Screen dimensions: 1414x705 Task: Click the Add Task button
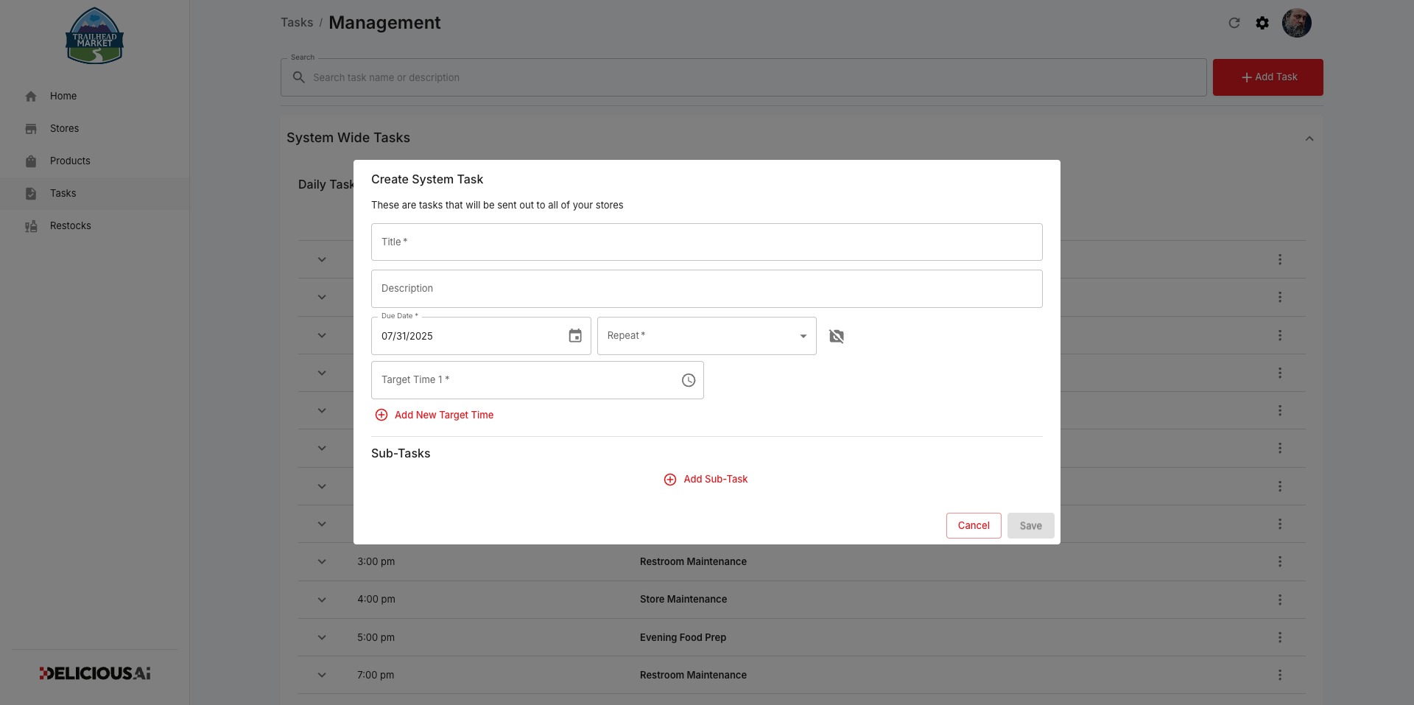pyautogui.click(x=1268, y=77)
